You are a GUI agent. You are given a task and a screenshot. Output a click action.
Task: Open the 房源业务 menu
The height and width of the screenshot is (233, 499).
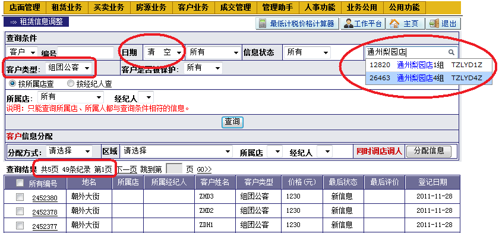pos(151,7)
